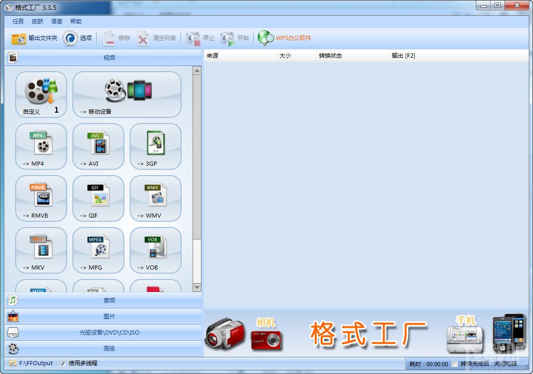Screen dimensions: 533x374
Task: Select the 自定义 custom video conversion
Action: point(41,95)
